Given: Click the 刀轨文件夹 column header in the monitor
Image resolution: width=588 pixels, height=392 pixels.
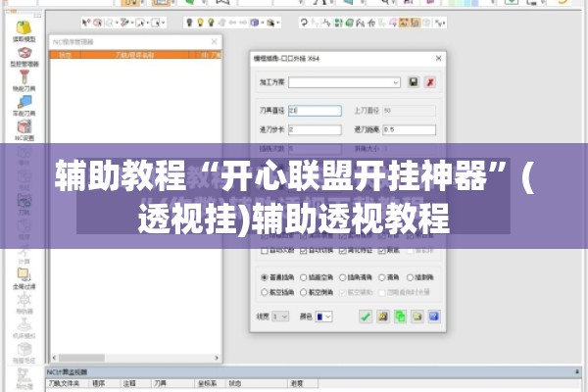Looking at the screenshot, I should tap(68, 384).
